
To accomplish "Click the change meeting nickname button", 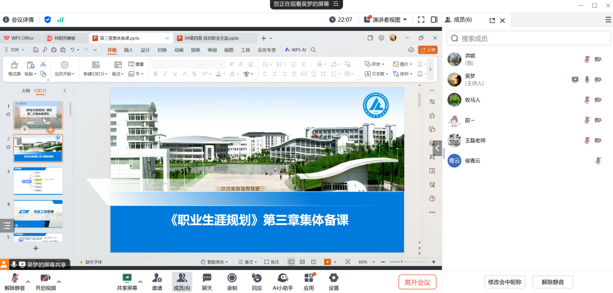I will pos(505,282).
